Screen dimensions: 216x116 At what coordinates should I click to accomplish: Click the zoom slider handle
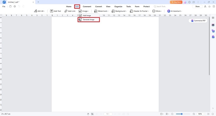182,114
